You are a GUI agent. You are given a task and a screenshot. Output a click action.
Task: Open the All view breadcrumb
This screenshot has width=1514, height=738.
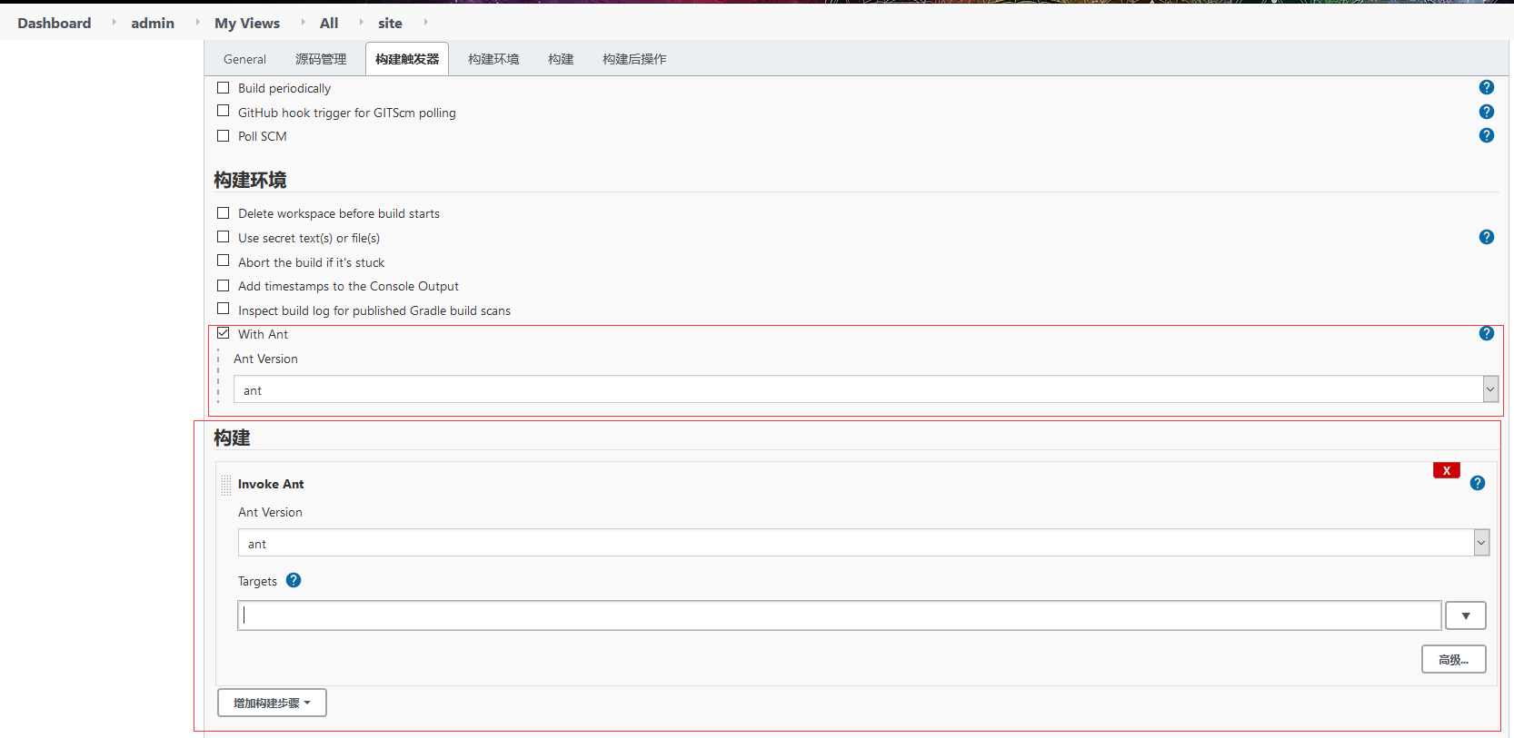(329, 23)
